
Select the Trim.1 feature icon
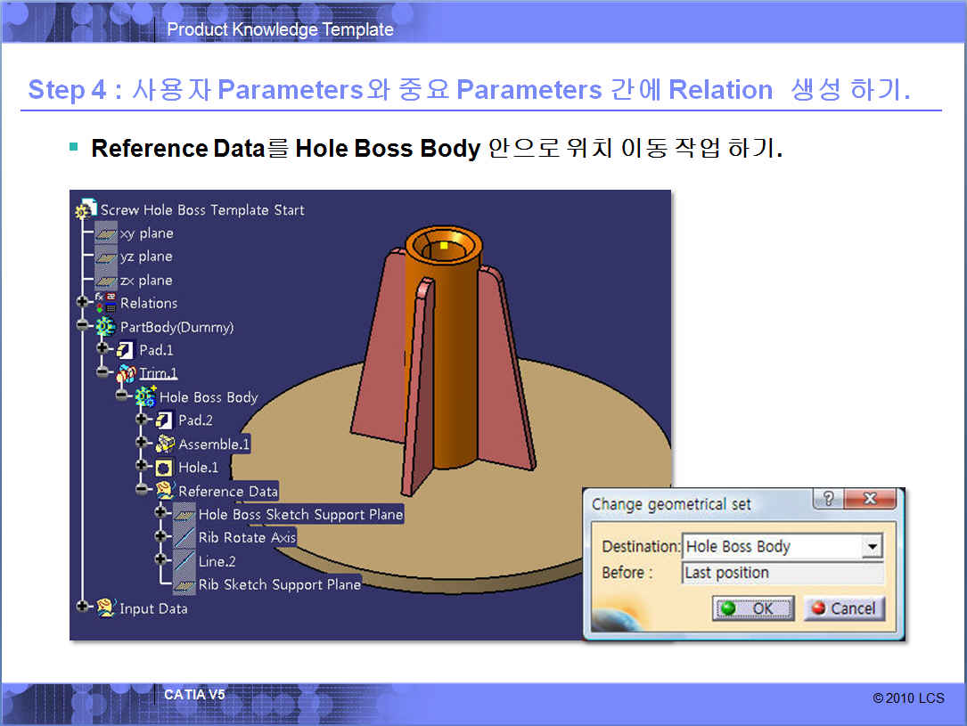click(x=126, y=373)
